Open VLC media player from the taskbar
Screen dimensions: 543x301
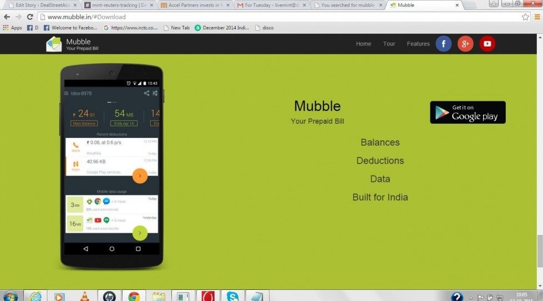coord(85,296)
